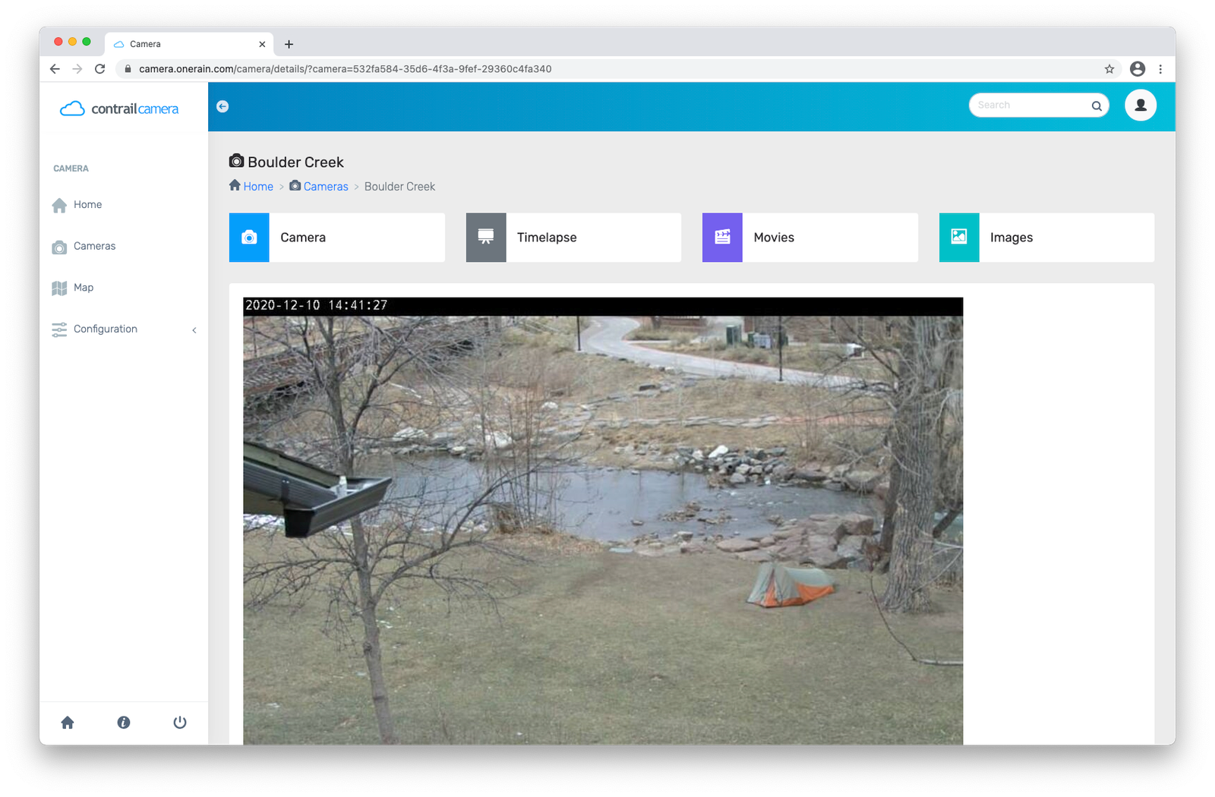Screen dimensions: 1215x797
Task: Expand the Configuration menu chevron
Action: pyautogui.click(x=194, y=329)
